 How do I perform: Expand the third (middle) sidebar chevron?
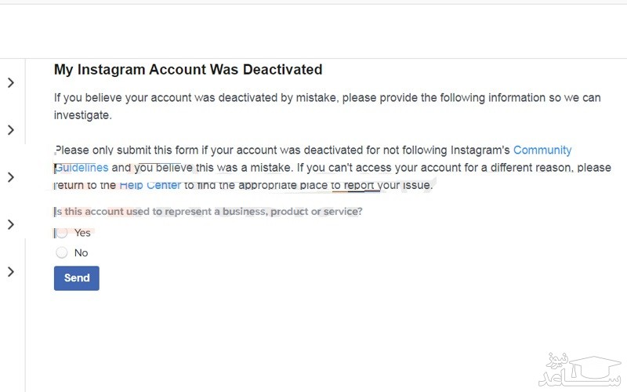[10, 177]
